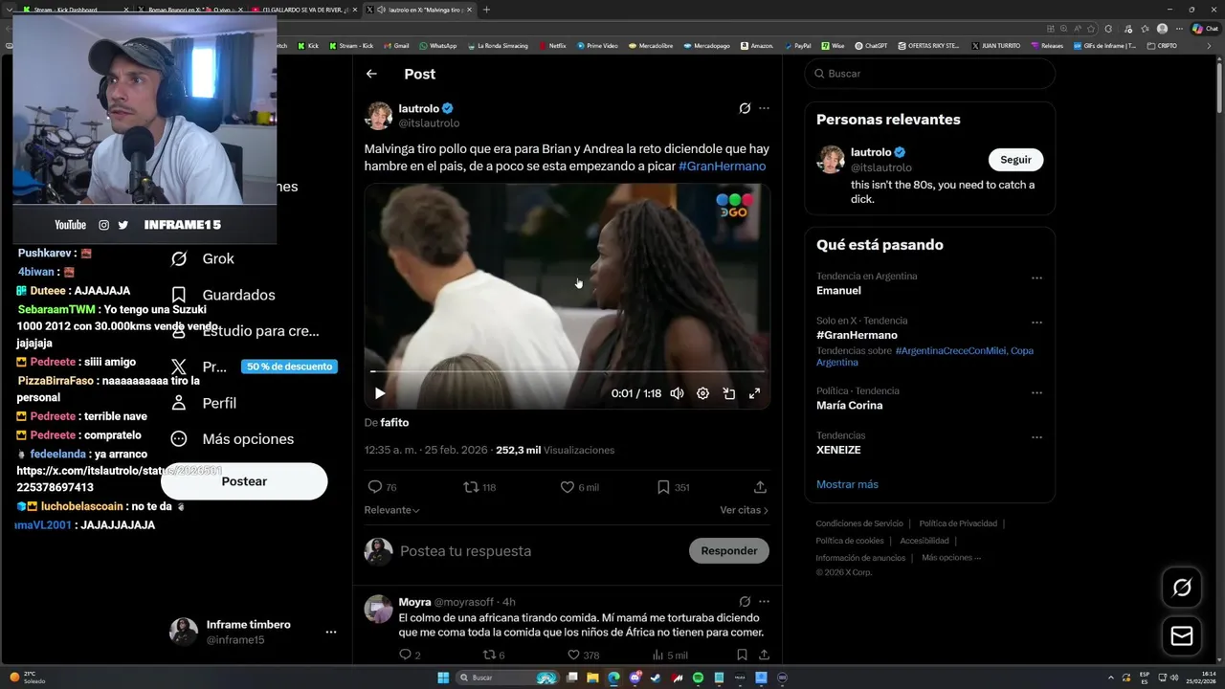Image resolution: width=1225 pixels, height=689 pixels.
Task: Like Moyra's reply with 378 likes
Action: coord(573,656)
